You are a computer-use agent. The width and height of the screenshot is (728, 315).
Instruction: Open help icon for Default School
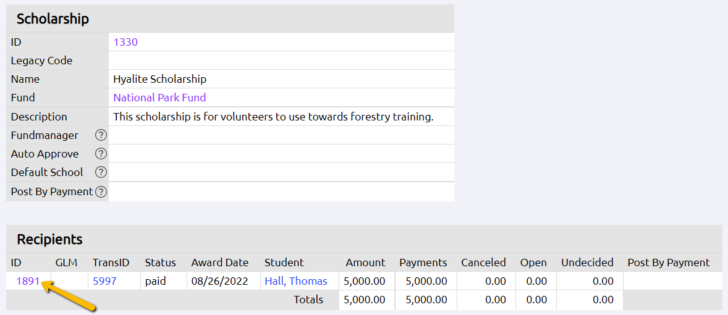click(101, 172)
